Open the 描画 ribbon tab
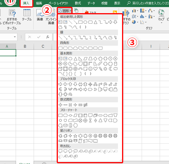The image size is (169, 164). coord(39,3)
